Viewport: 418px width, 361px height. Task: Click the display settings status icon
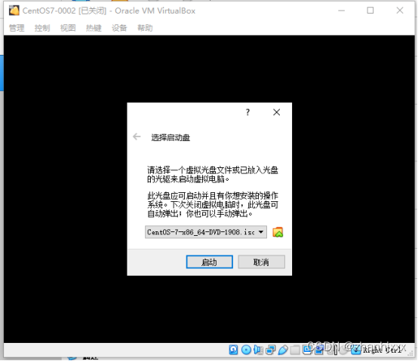coord(307,350)
